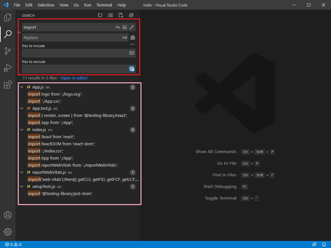Select the index.js file result row

pos(78,129)
